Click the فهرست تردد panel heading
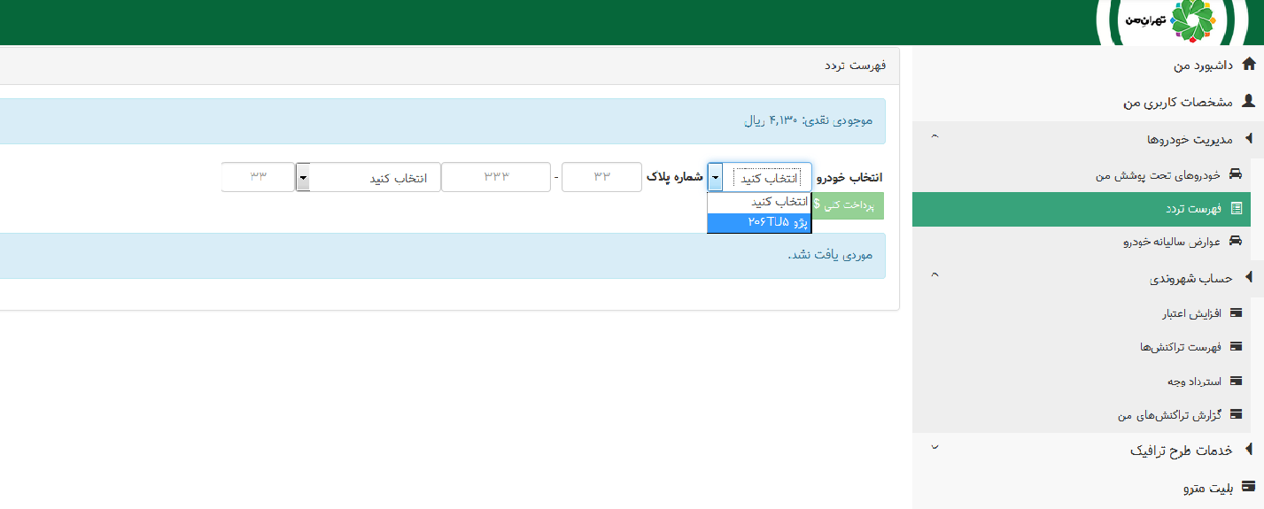 point(856,66)
